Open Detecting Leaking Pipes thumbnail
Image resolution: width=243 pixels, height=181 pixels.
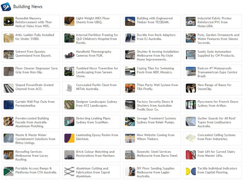[x=69, y=121]
